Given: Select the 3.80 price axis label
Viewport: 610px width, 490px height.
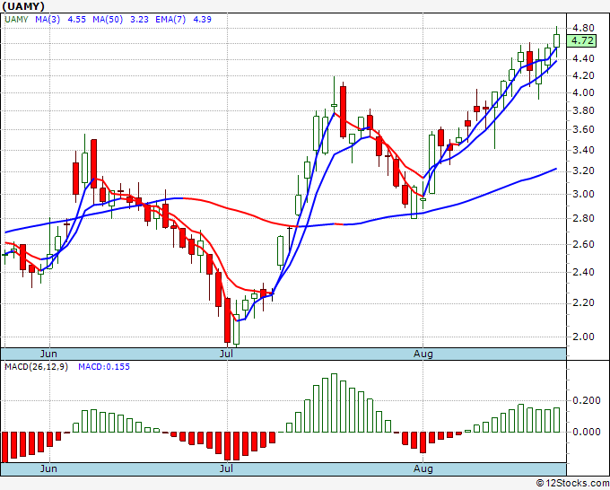Looking at the screenshot, I should tap(583, 110).
